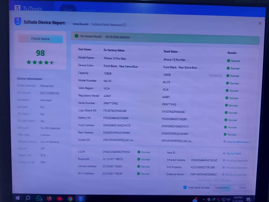Click the green checkmark beside No issues found

(76, 36)
